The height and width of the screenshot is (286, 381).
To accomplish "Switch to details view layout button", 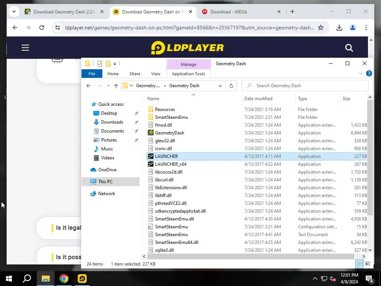I will [x=360, y=264].
